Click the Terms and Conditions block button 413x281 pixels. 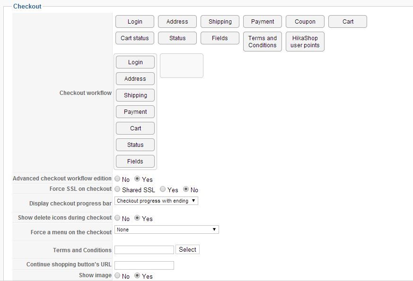pyautogui.click(x=263, y=42)
